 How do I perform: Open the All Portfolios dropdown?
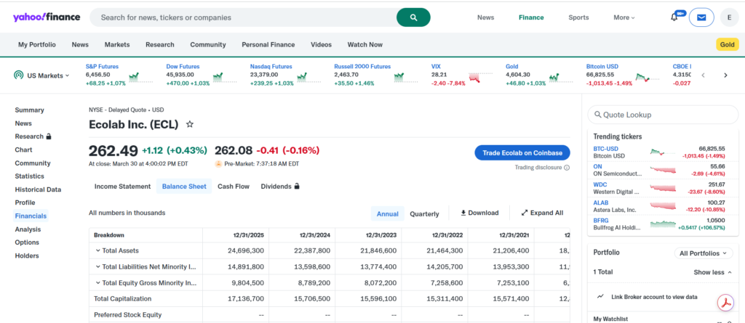(703, 253)
